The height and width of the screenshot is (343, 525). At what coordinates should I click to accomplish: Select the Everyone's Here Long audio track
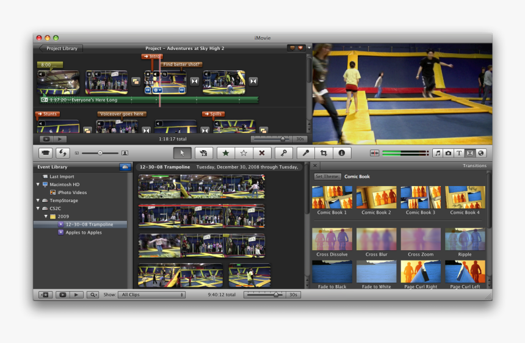pos(149,99)
